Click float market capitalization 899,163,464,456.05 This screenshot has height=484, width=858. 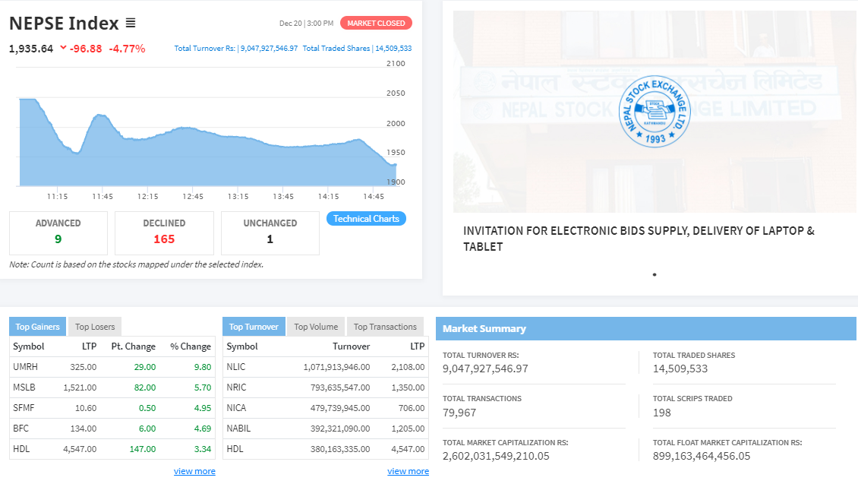[x=702, y=456]
